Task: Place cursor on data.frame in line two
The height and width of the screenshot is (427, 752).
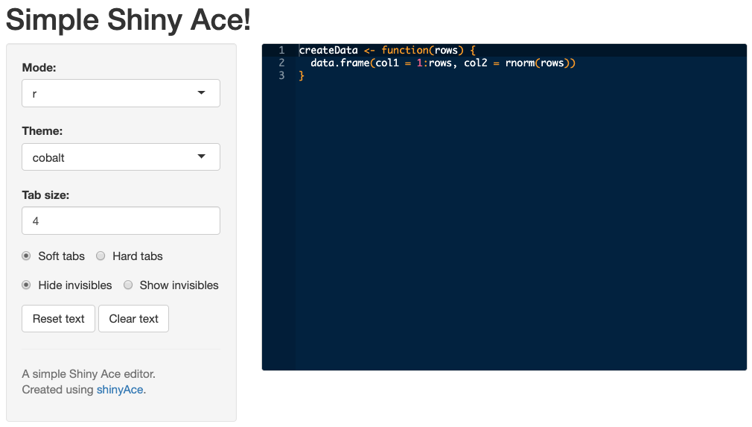Action: point(340,63)
